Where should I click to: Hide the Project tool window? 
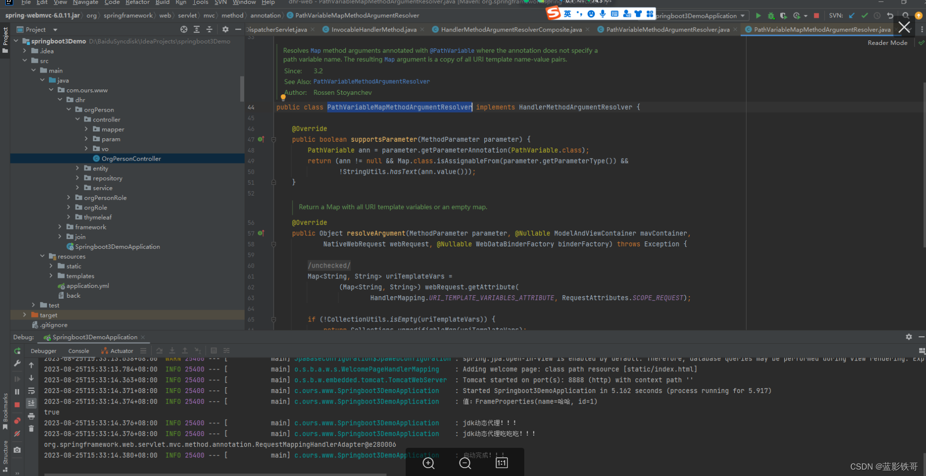point(238,30)
